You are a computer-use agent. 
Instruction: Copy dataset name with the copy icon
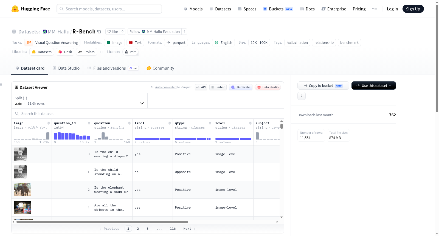point(99,32)
